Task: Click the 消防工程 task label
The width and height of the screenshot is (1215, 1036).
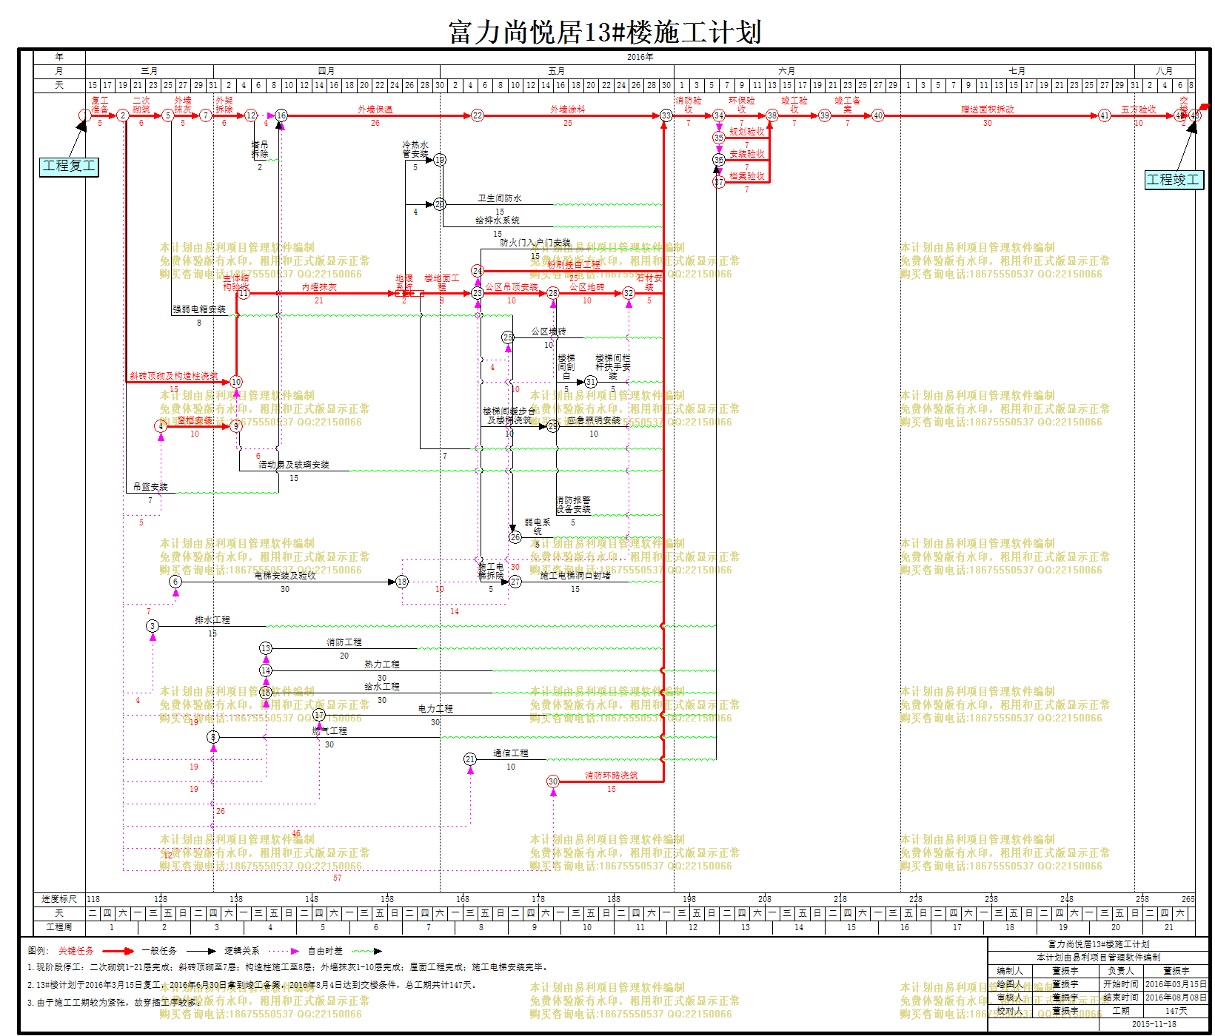Action: 344,642
